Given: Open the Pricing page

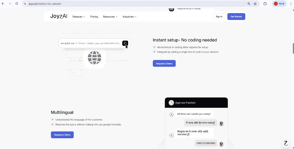Looking at the screenshot, I should 94,17.
